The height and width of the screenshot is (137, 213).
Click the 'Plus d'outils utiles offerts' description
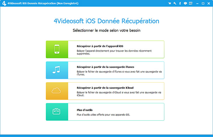tap(103, 115)
